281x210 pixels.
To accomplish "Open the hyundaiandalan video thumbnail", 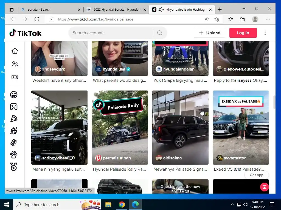I will 180,58.
